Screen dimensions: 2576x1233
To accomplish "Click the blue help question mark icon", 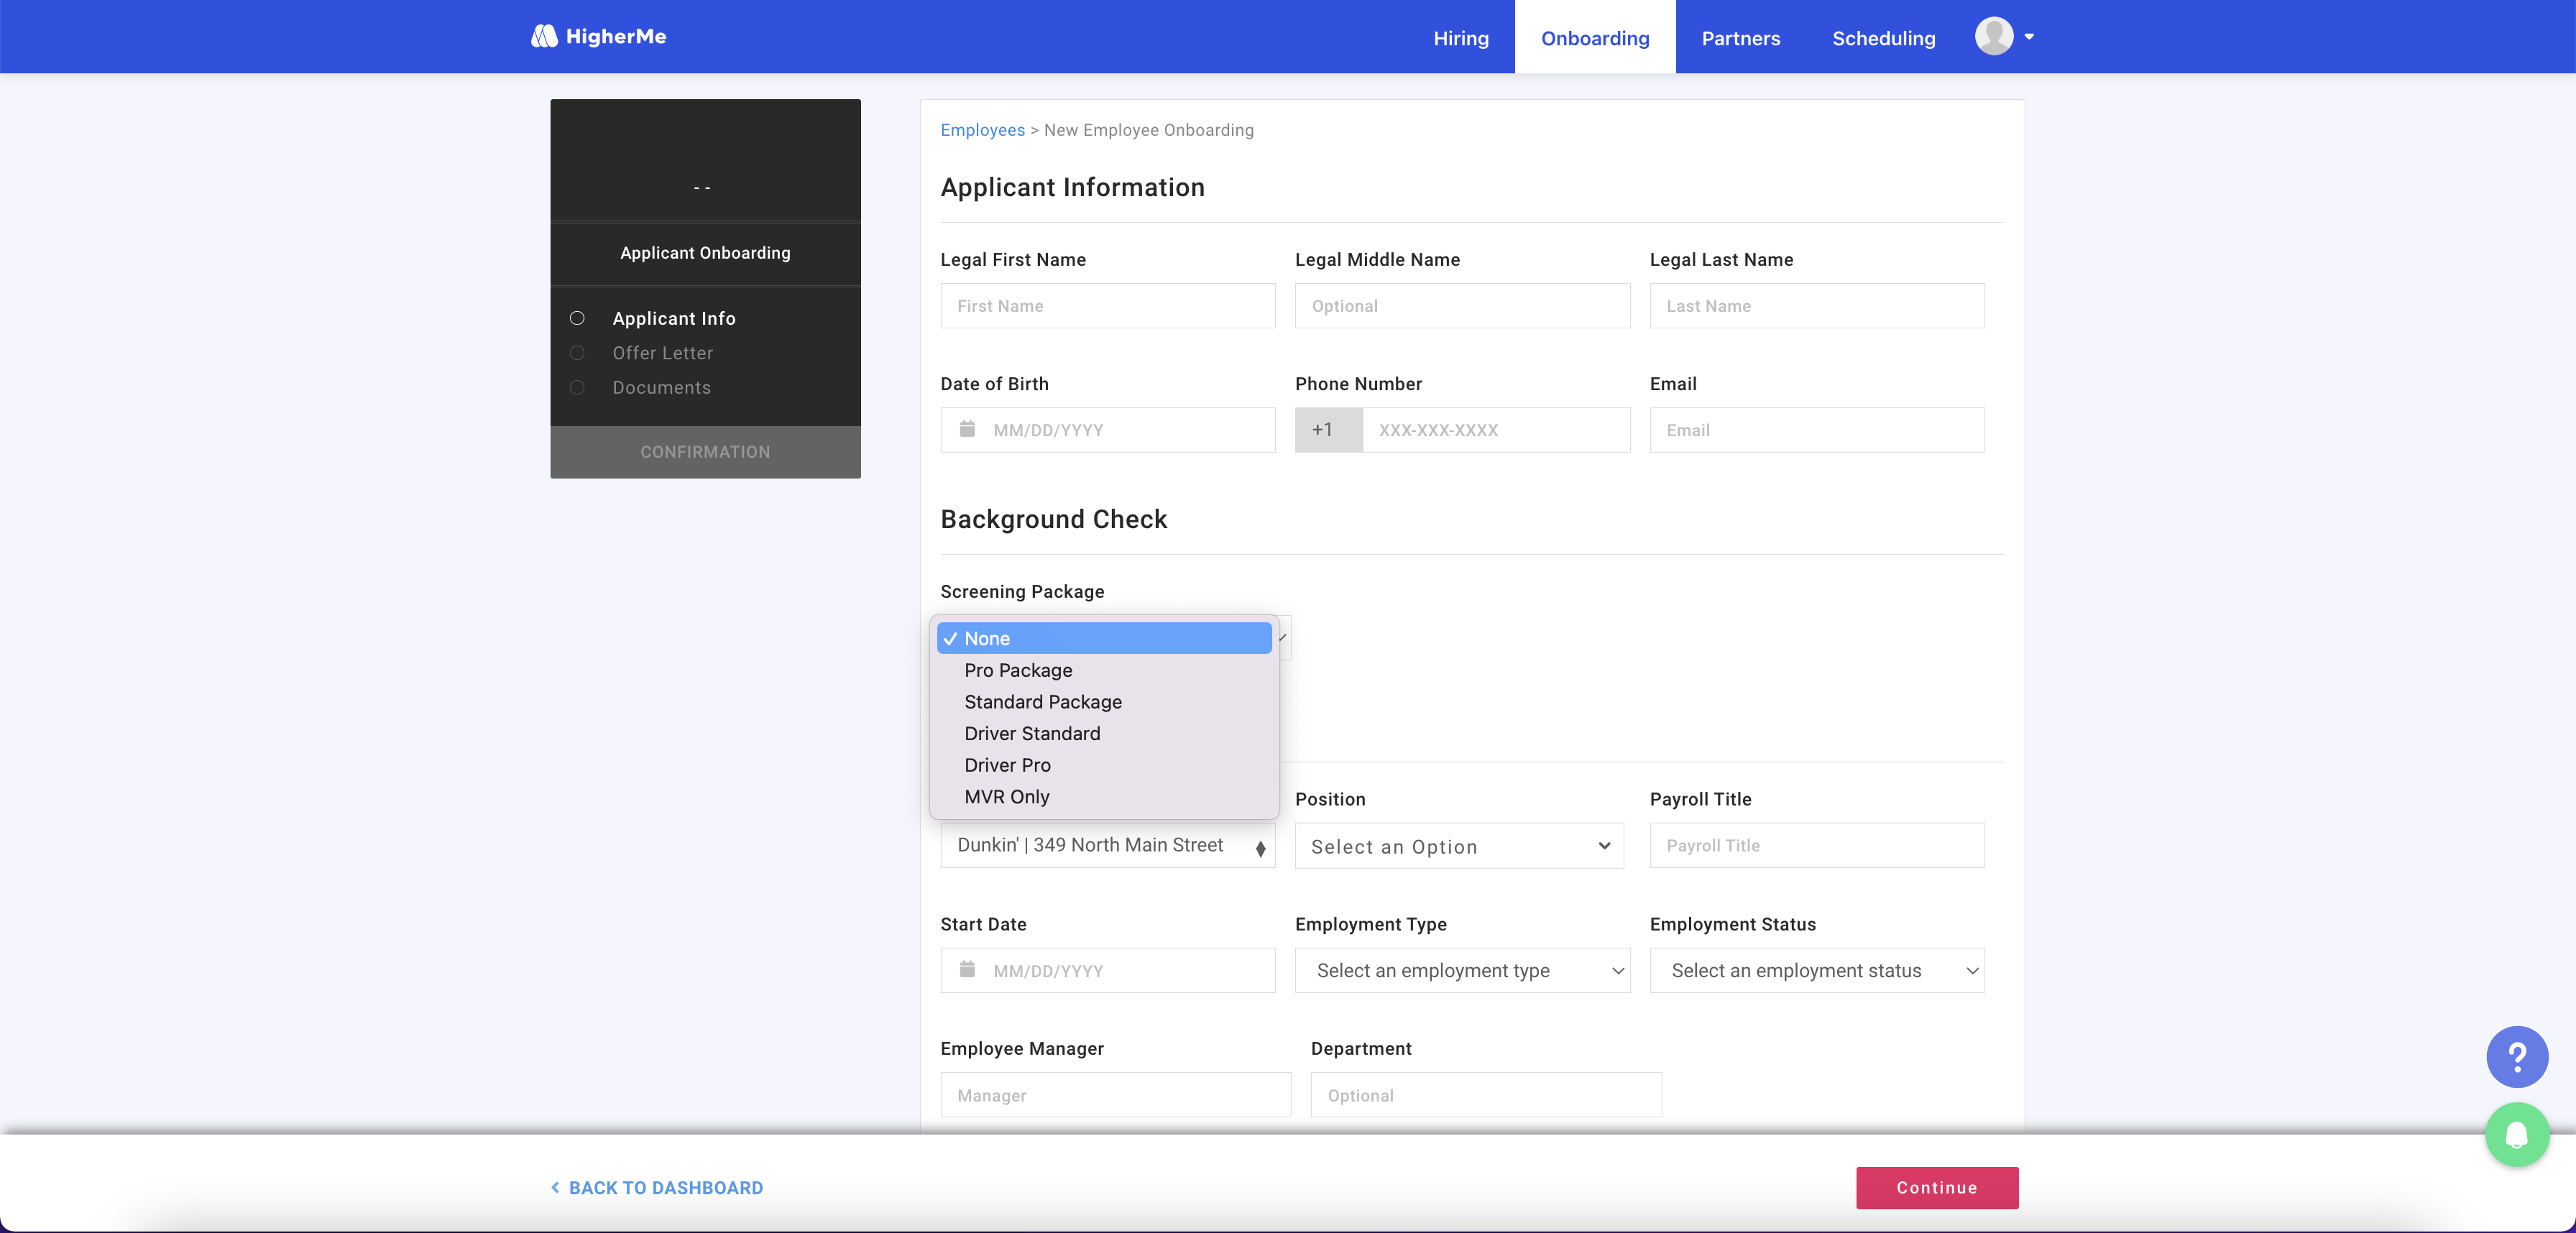I will [2516, 1056].
